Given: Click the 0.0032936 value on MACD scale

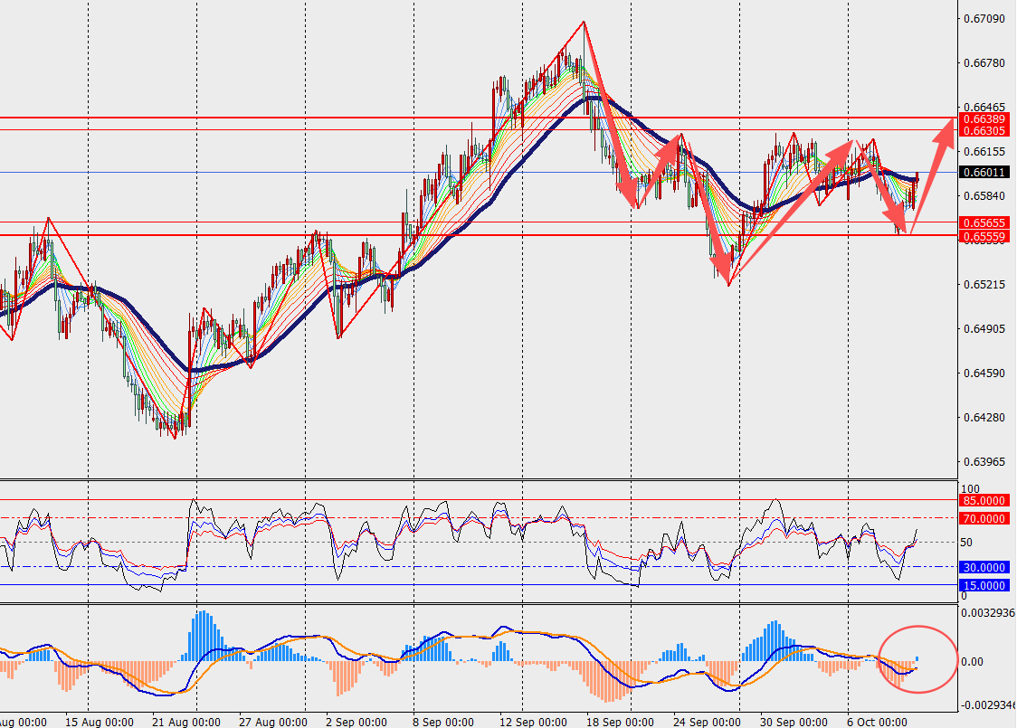Looking at the screenshot, I should click(990, 612).
